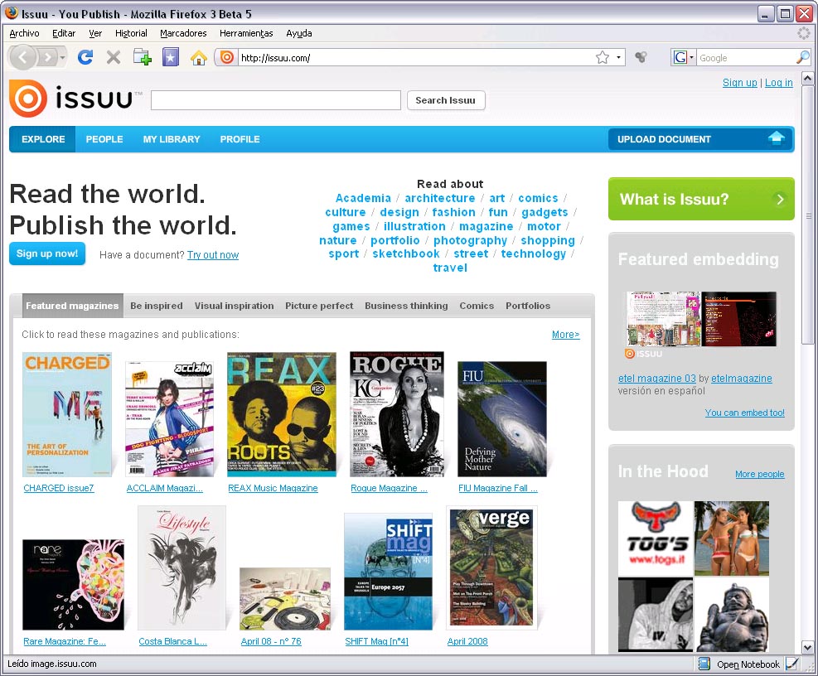Switch to the Business thinking tab

tap(406, 306)
